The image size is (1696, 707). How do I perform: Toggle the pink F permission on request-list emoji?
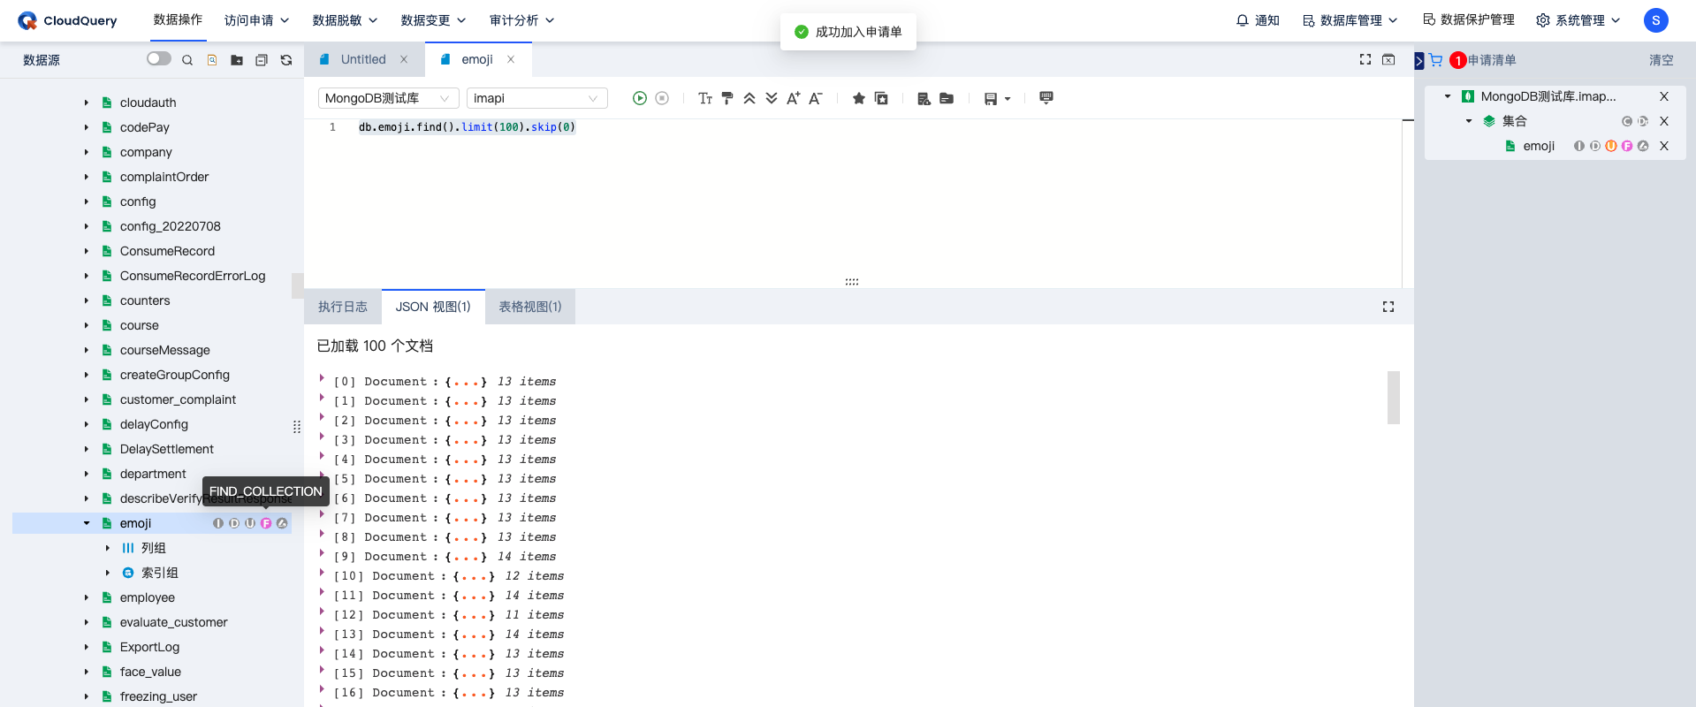pos(1627,146)
